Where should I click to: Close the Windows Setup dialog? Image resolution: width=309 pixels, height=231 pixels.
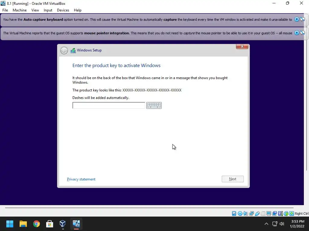click(x=242, y=46)
